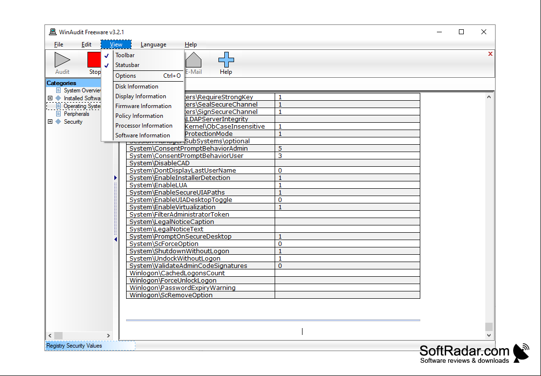The height and width of the screenshot is (376, 541).
Task: Click the value 3 in the table
Action: (280, 155)
